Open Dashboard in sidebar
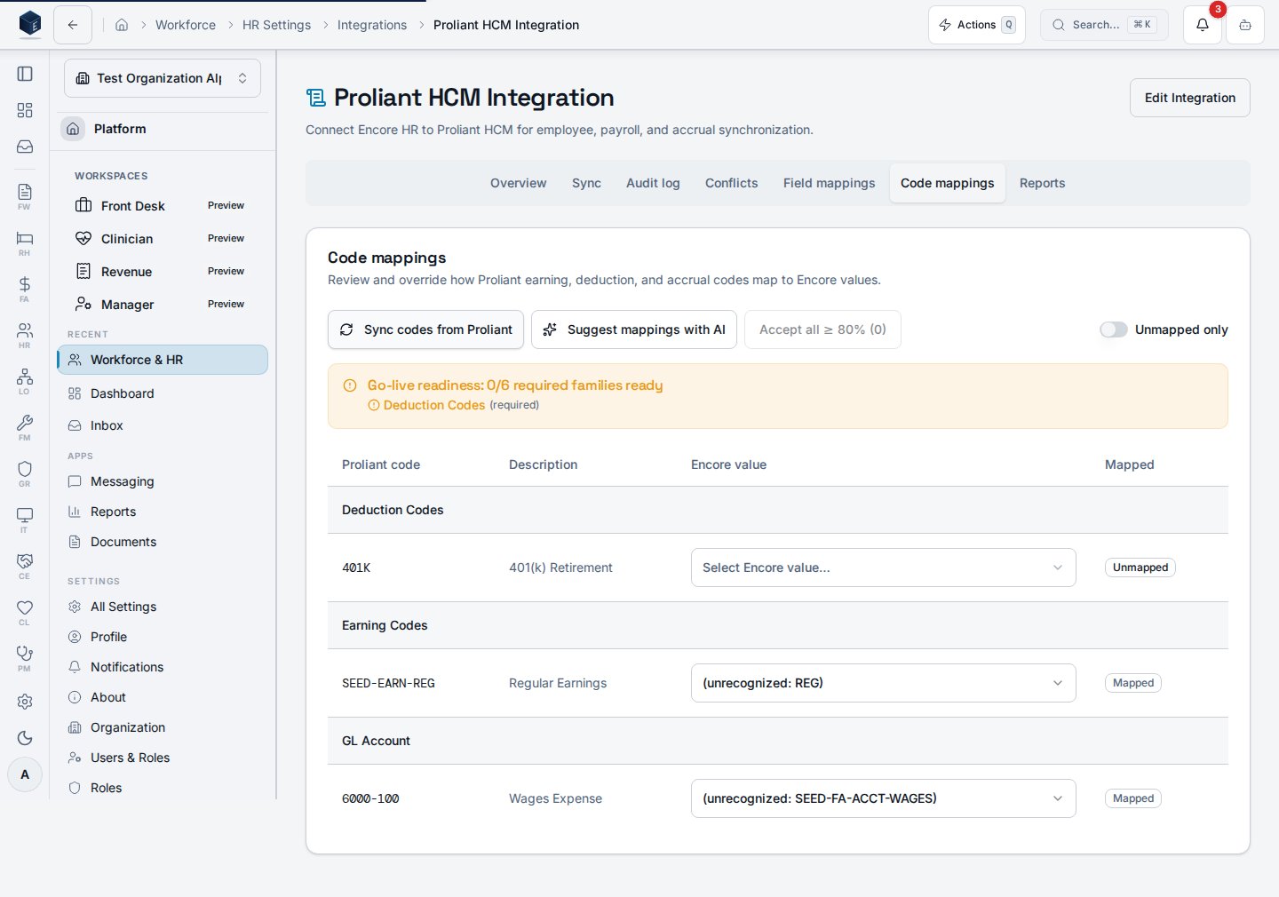The width and height of the screenshot is (1279, 897). click(163, 393)
